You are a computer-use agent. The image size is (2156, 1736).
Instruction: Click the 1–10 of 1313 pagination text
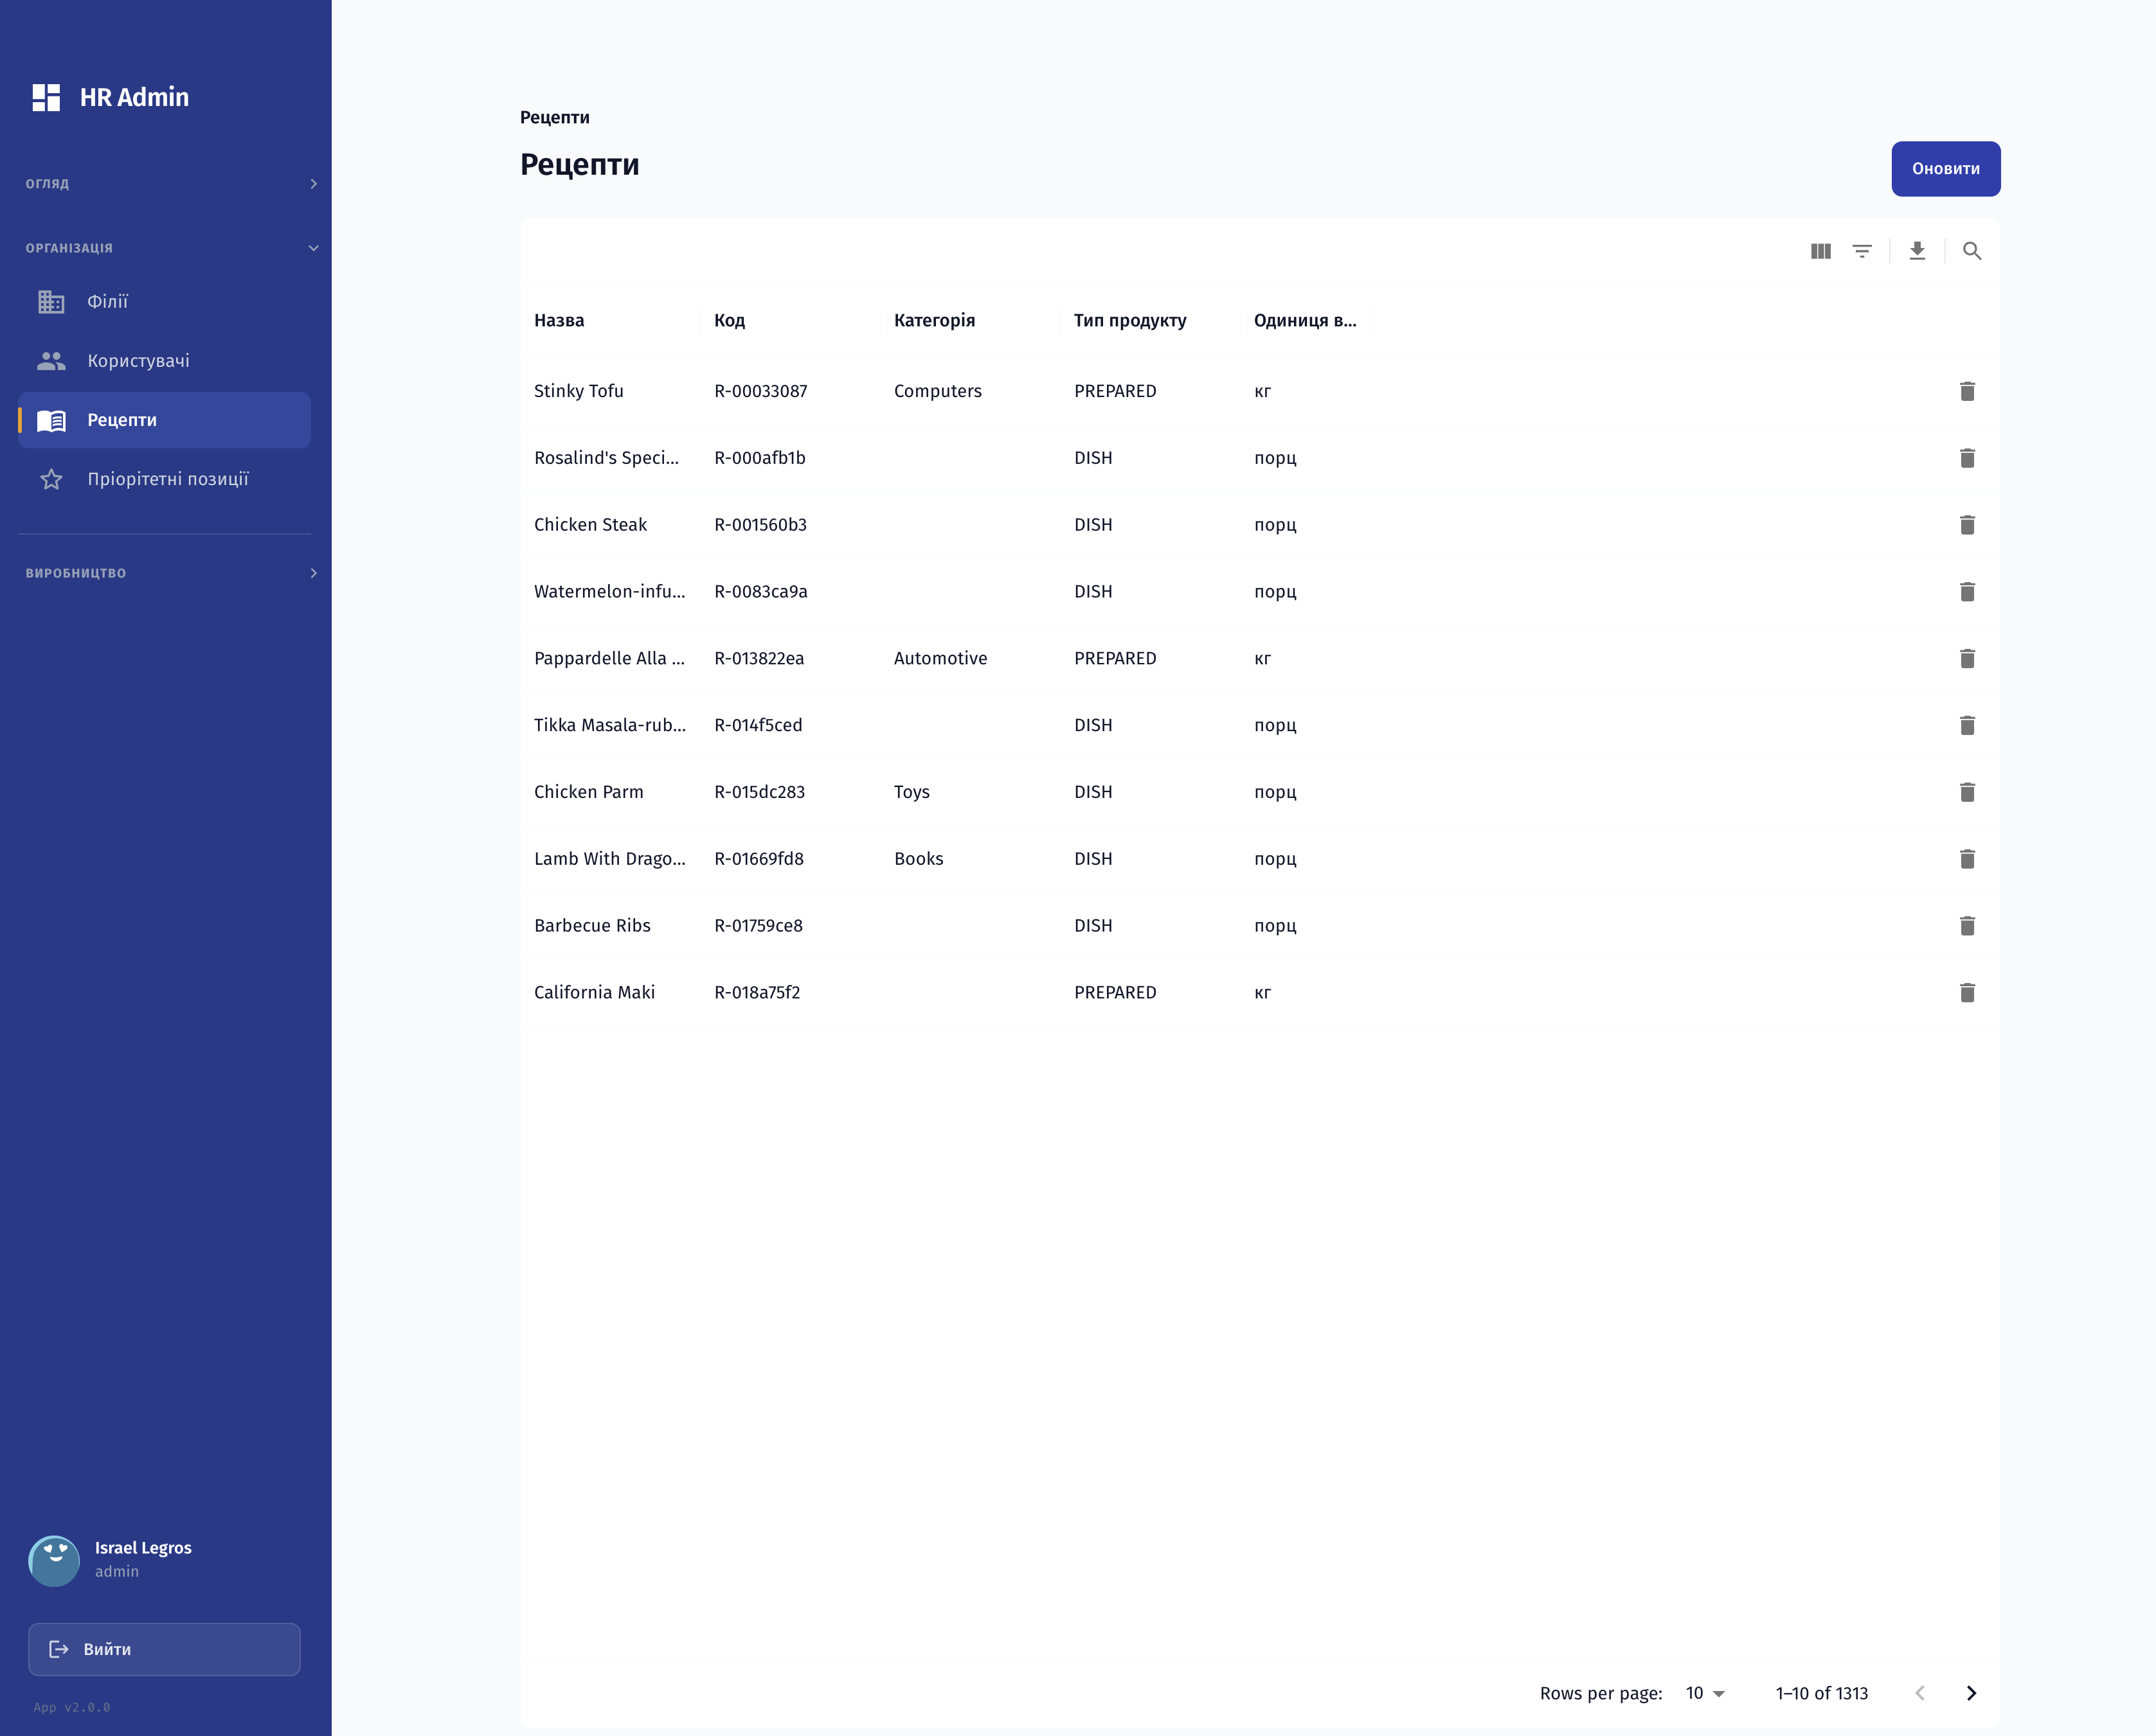(x=1822, y=1693)
